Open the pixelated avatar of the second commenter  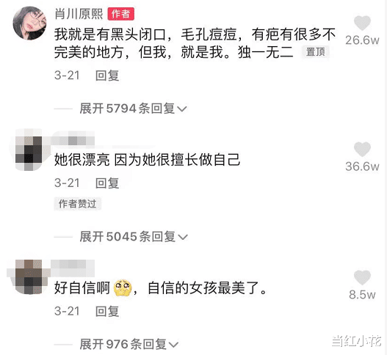pos(29,150)
